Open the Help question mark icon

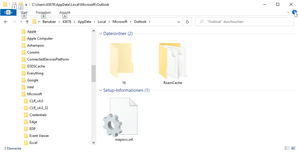(x=295, y=12)
